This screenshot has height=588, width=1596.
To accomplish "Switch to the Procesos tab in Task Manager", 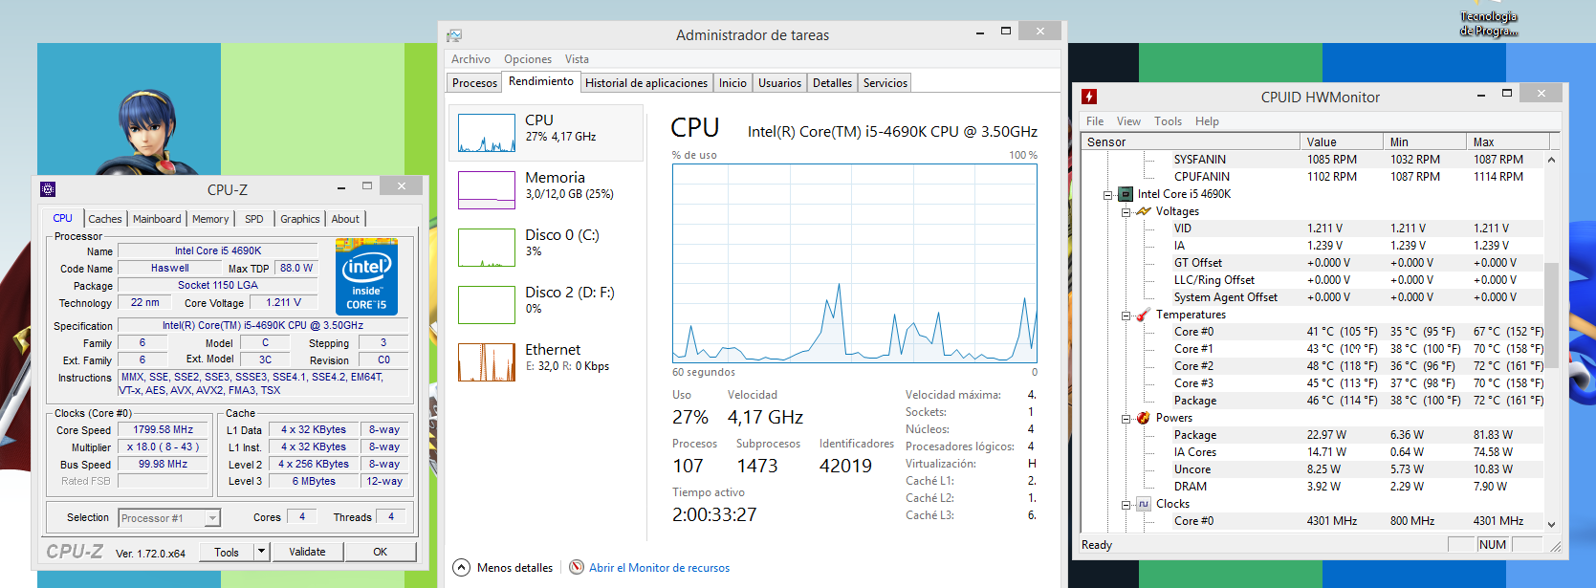I will (475, 83).
